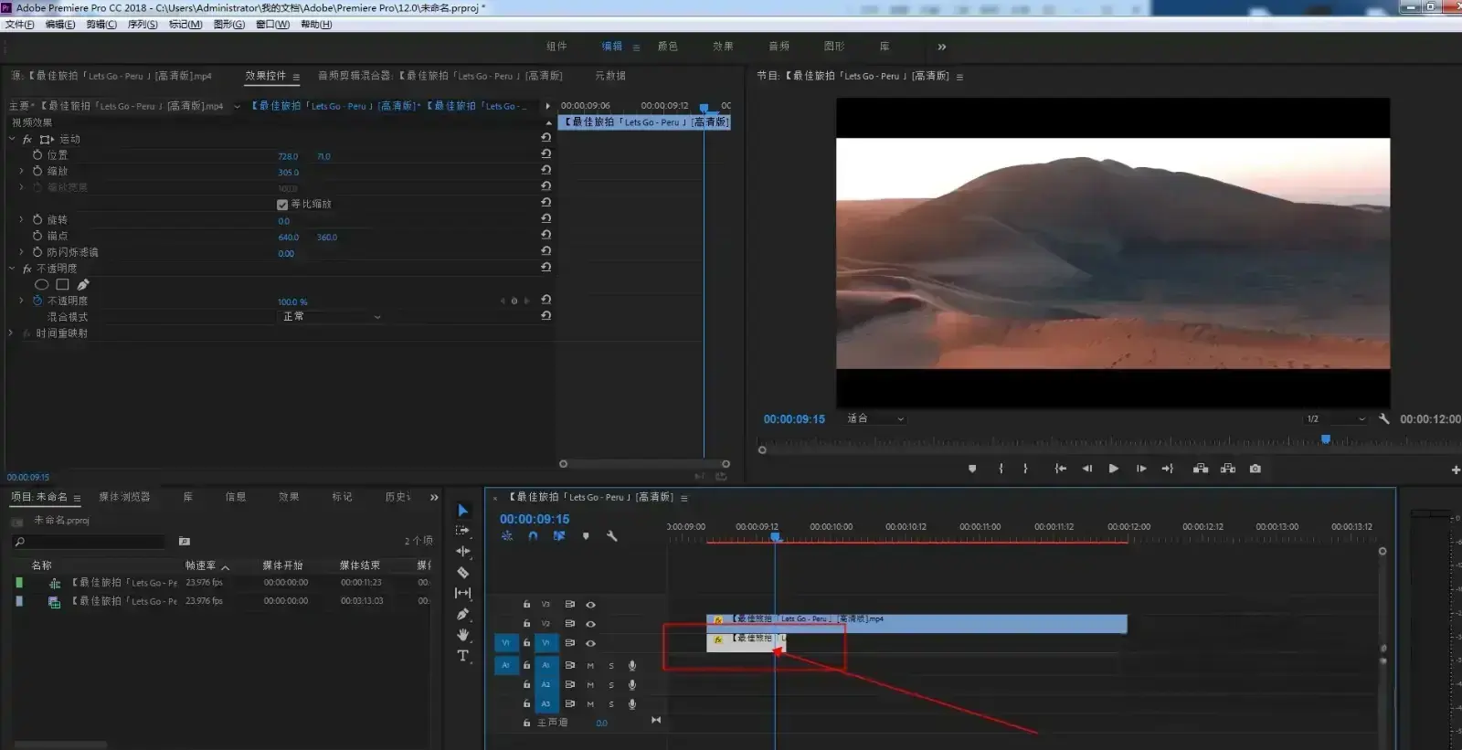Click Lift button in Program monitor
The image size is (1462, 750).
[1201, 469]
